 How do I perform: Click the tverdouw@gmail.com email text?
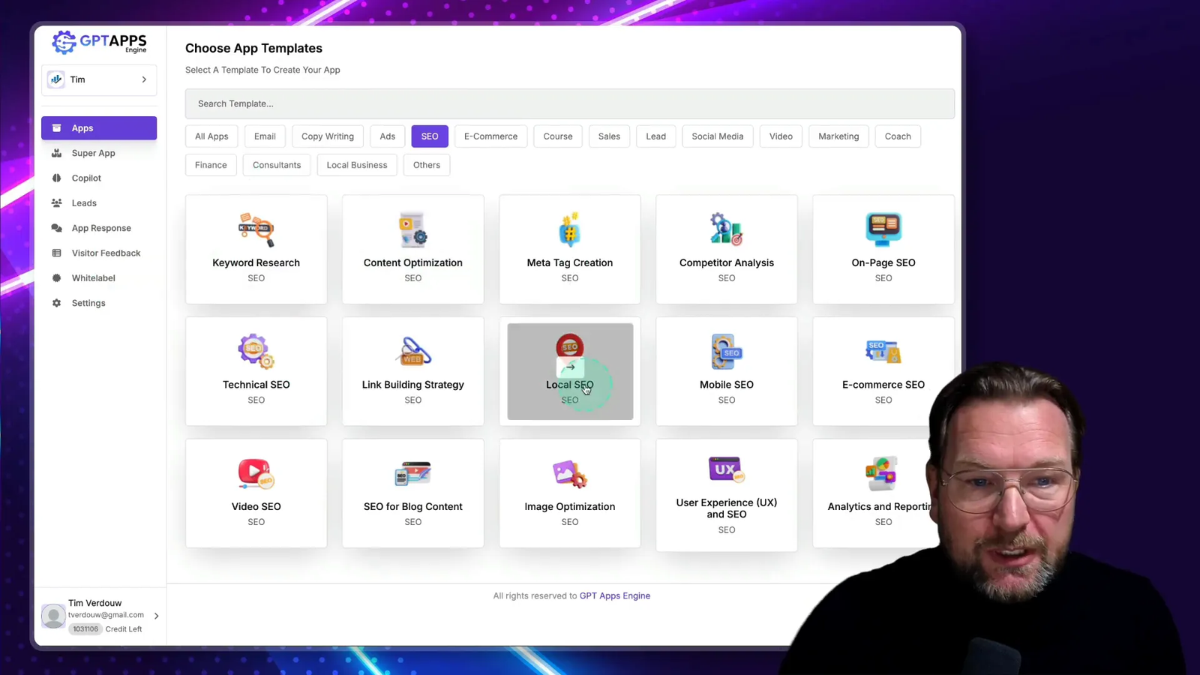[x=106, y=615]
